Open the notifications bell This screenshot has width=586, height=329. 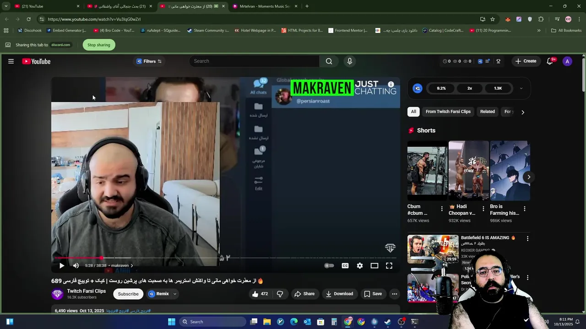tap(550, 61)
